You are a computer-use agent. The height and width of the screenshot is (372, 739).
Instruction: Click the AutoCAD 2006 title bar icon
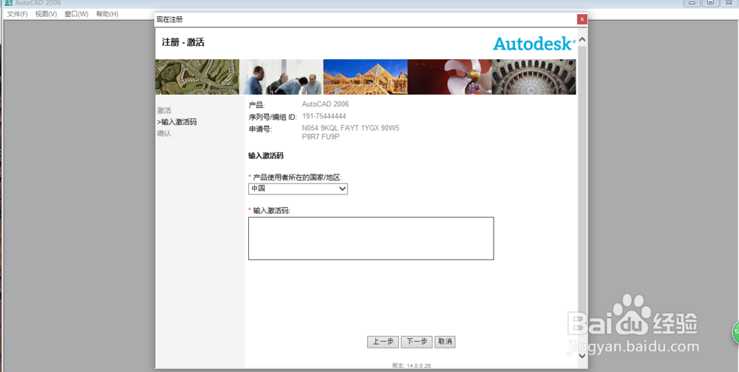tap(8, 3)
